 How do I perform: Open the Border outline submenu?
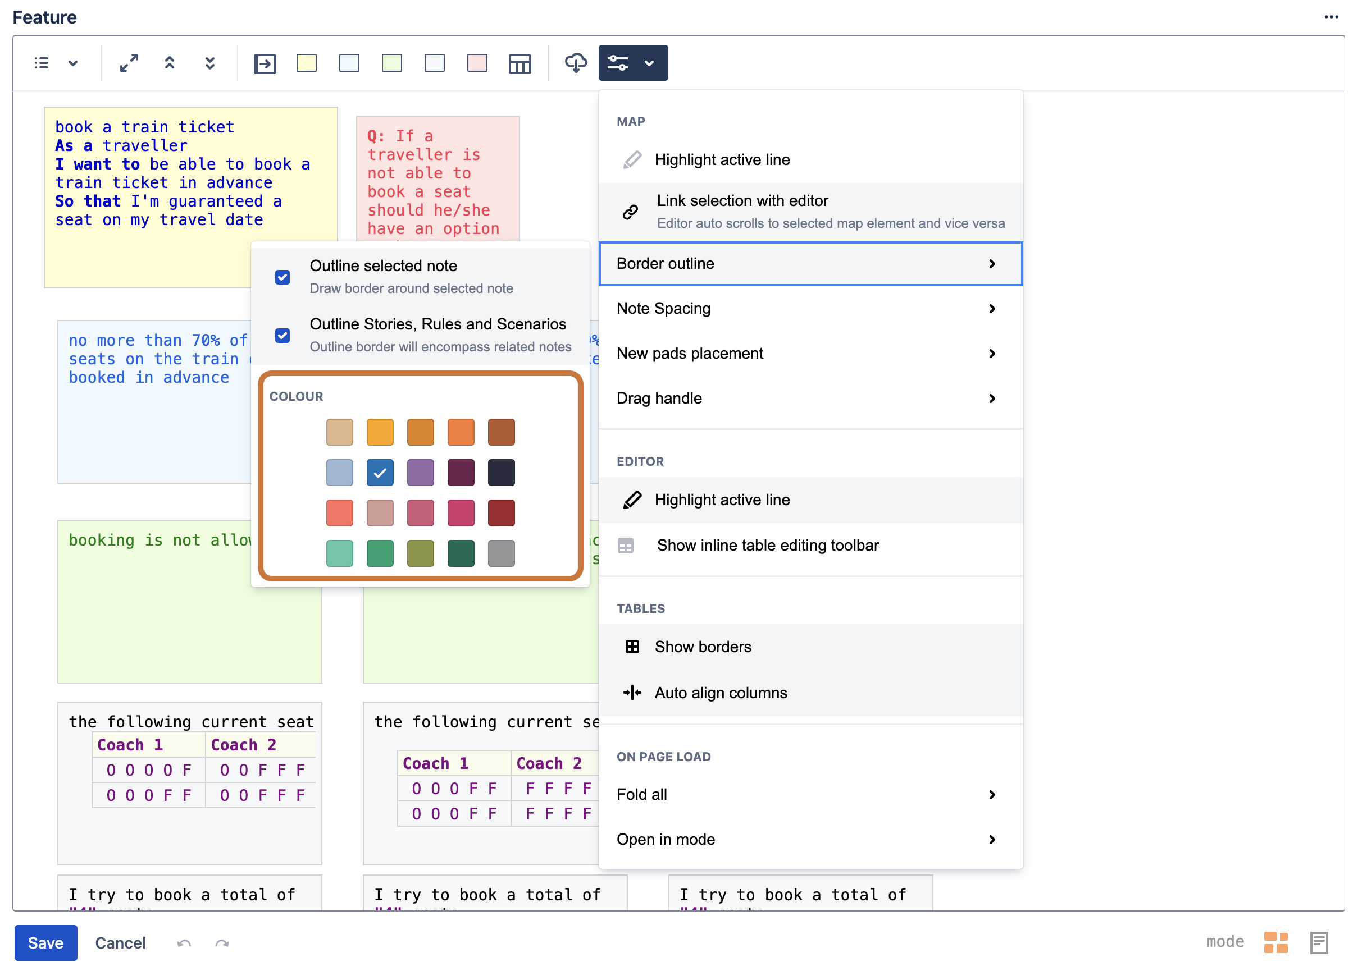click(810, 264)
